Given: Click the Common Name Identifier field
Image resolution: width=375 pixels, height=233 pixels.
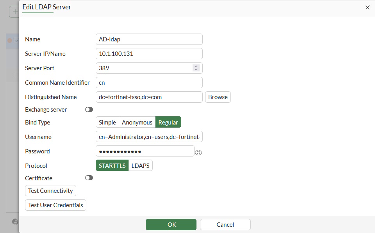Looking at the screenshot, I should pos(149,83).
